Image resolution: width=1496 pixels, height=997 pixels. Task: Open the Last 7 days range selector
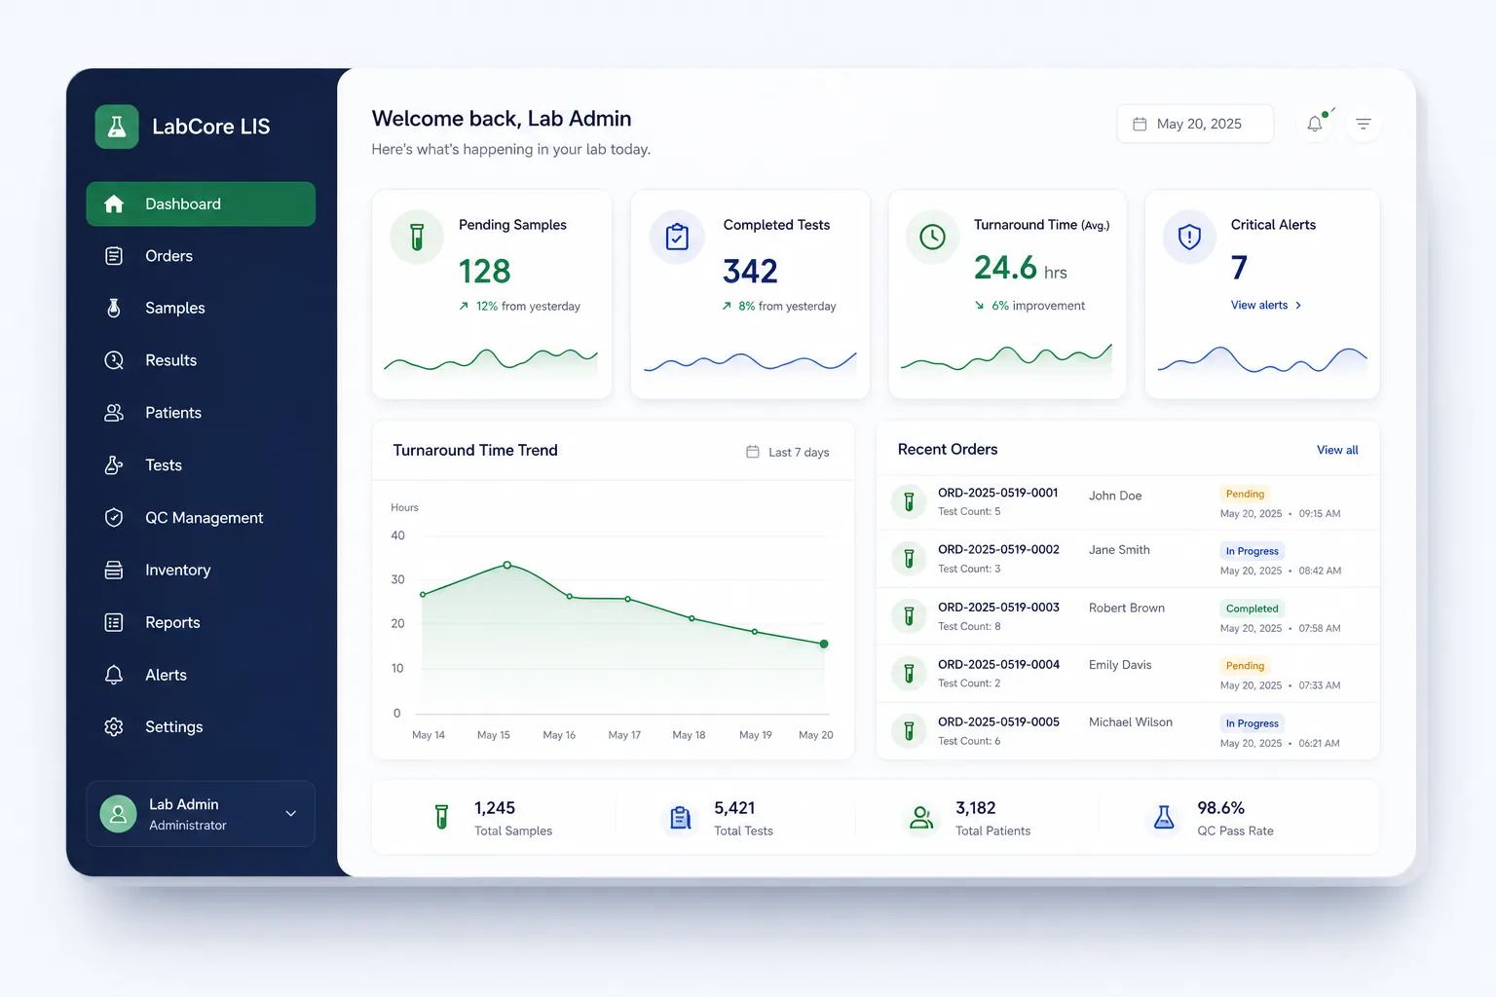[x=788, y=452]
